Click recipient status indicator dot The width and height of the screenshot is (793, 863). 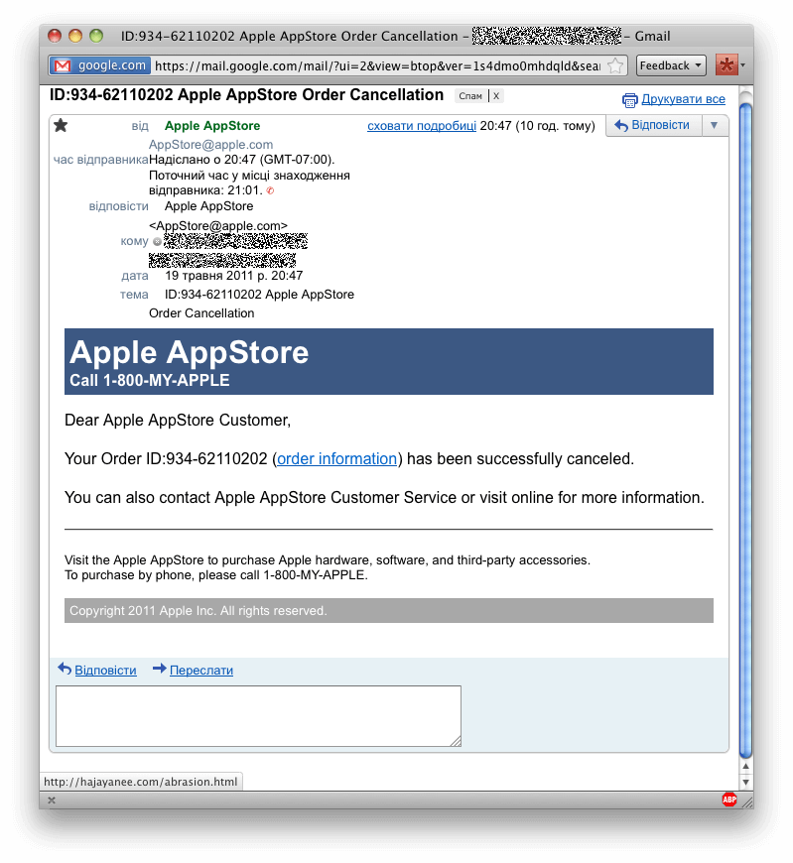coord(157,241)
